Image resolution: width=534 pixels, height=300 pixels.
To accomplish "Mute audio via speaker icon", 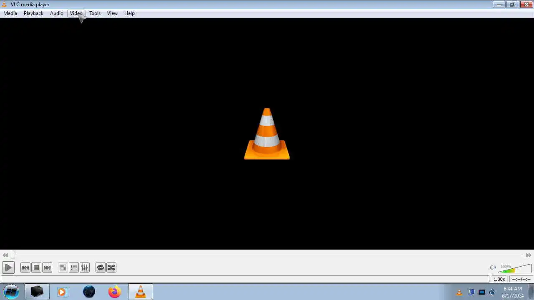I will pyautogui.click(x=493, y=267).
